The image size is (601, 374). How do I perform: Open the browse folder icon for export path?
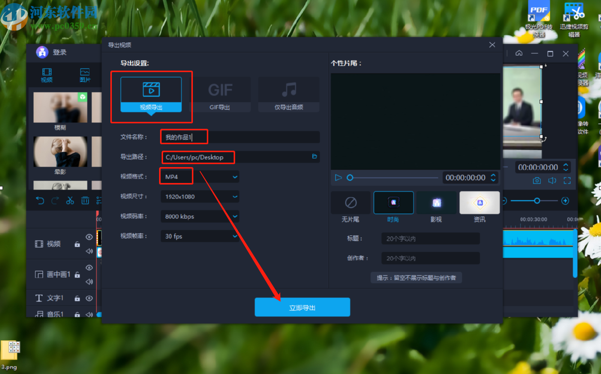click(315, 157)
